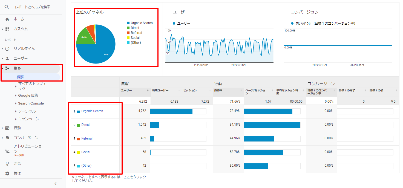Screen dimensions: 403x188
Task: Click ここをクリック link to show all channels
Action: [x=135, y=177]
